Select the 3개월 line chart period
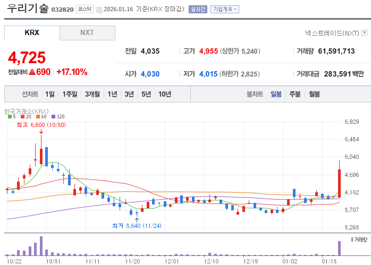Screen dimensions: 371x265 [92, 94]
